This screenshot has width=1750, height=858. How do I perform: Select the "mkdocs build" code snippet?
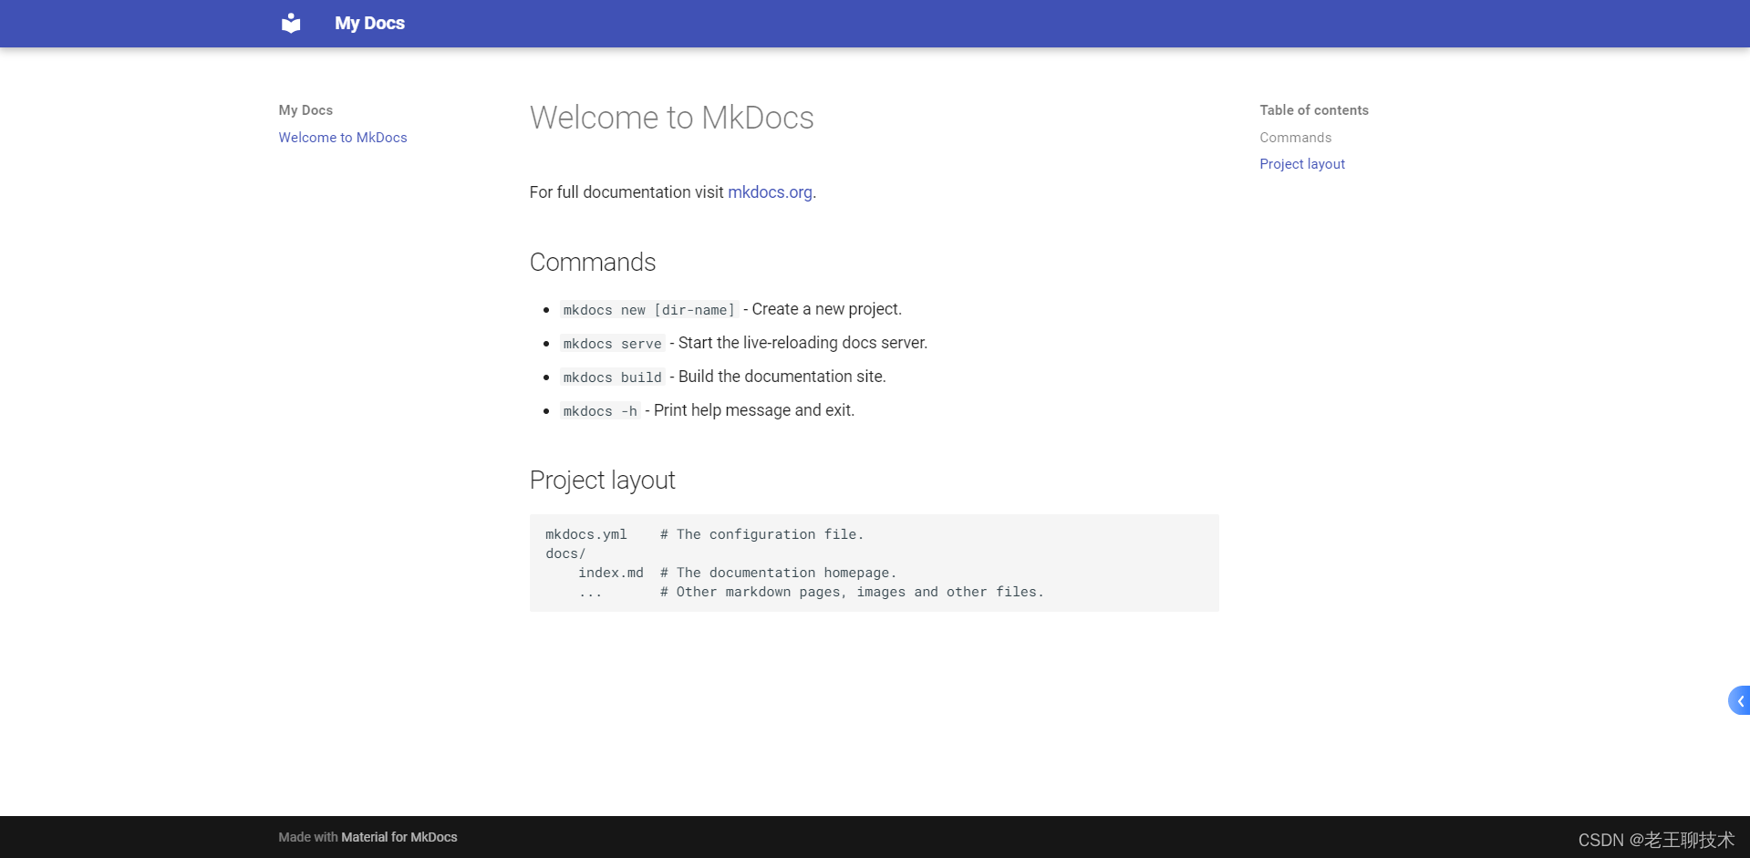pos(612,377)
